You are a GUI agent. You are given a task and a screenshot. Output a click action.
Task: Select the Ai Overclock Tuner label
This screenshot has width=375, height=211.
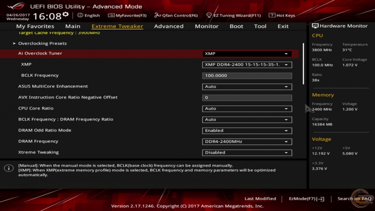pos(40,53)
